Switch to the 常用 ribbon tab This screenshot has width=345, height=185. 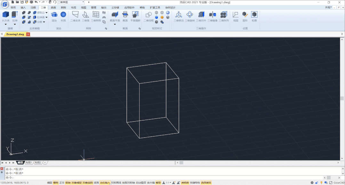[13, 7]
